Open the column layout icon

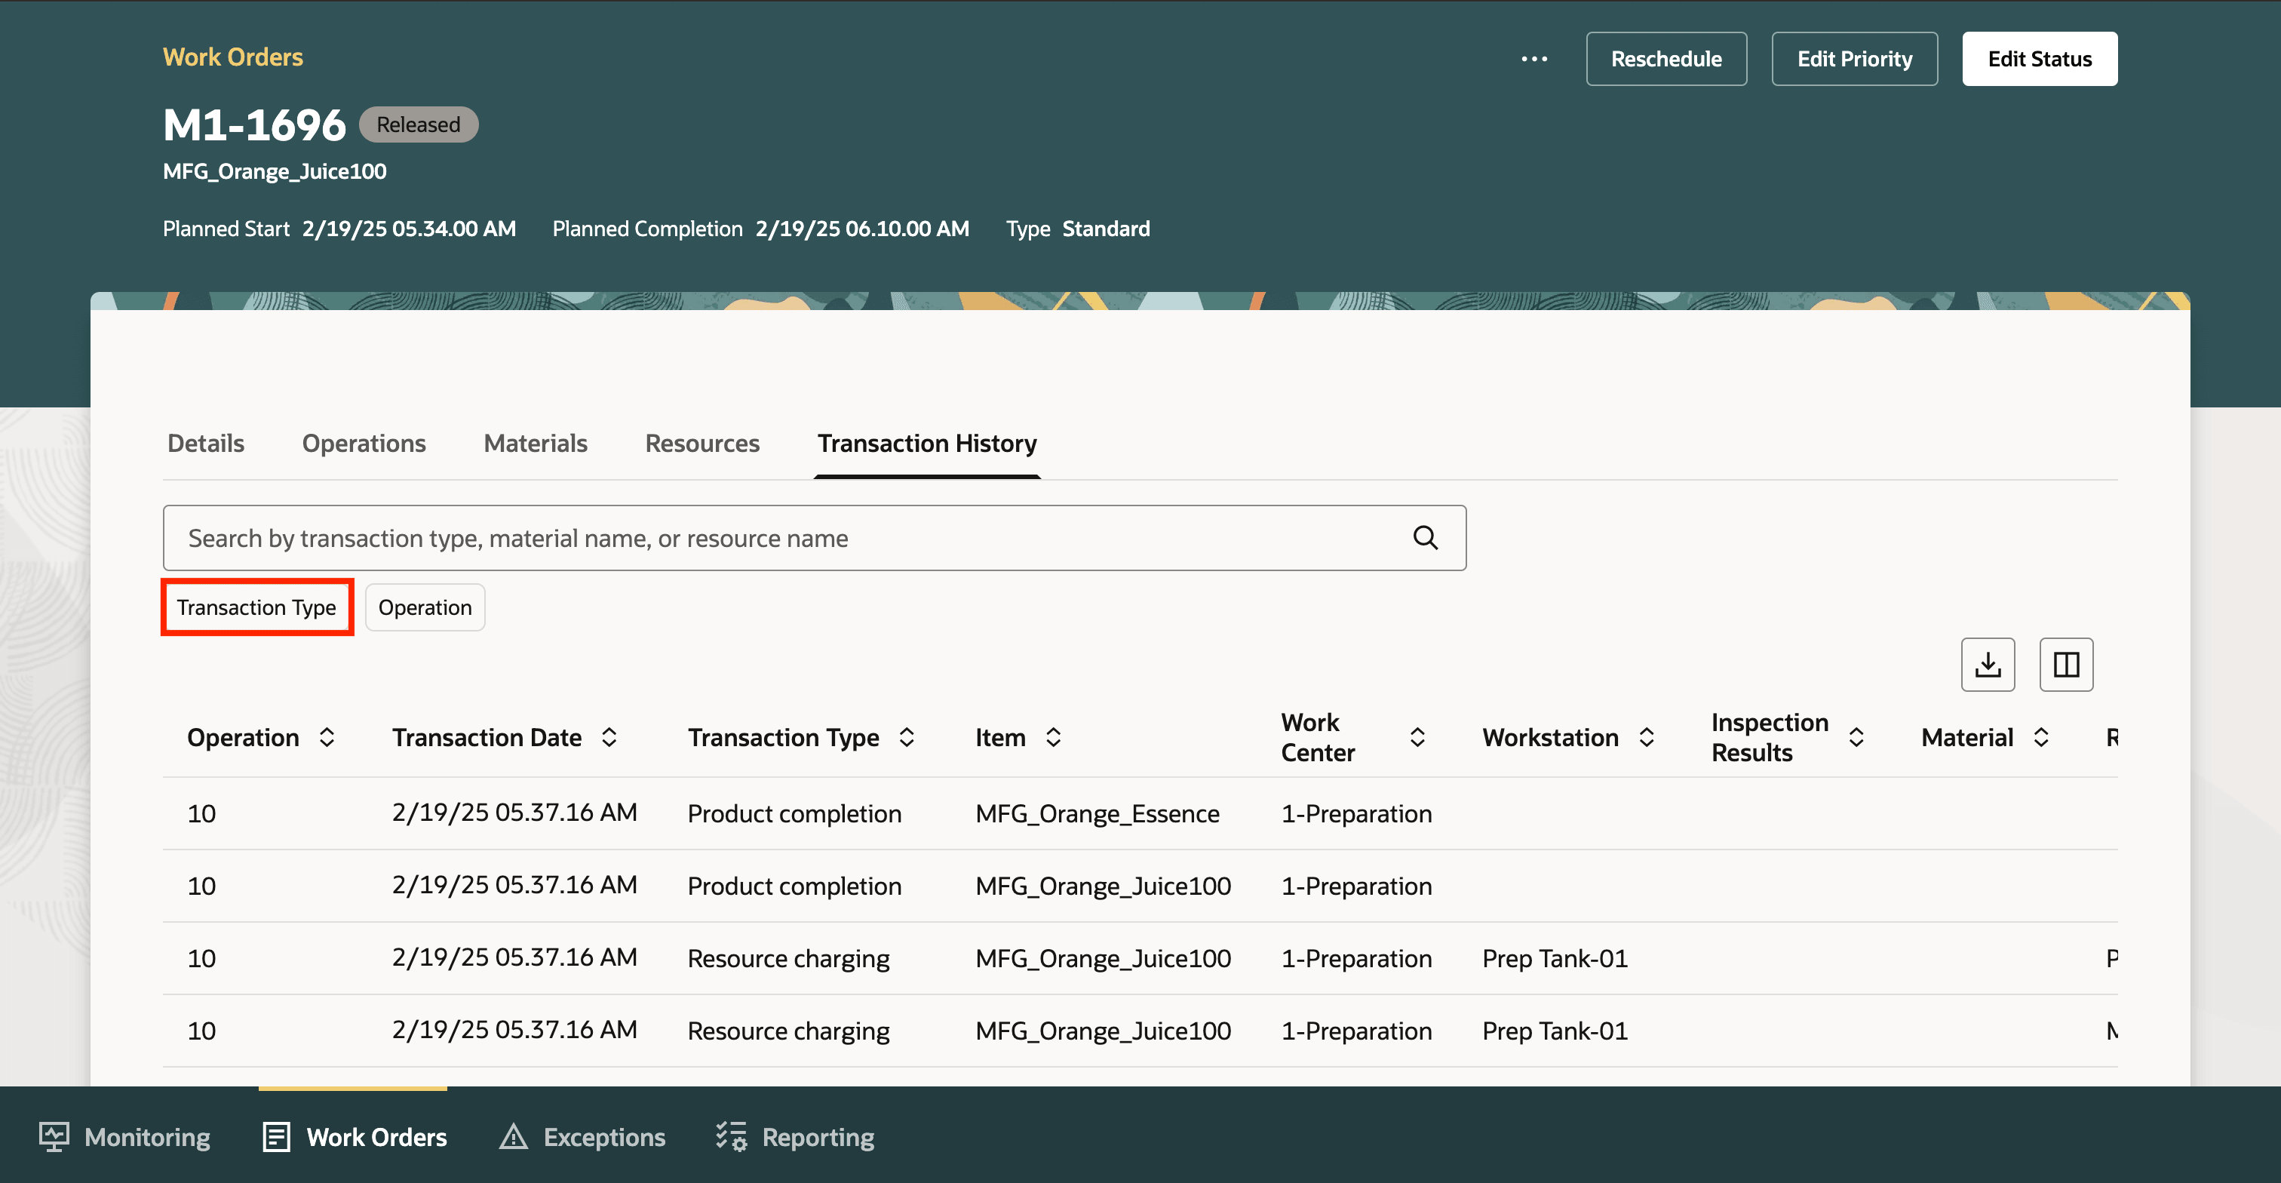click(x=2065, y=664)
